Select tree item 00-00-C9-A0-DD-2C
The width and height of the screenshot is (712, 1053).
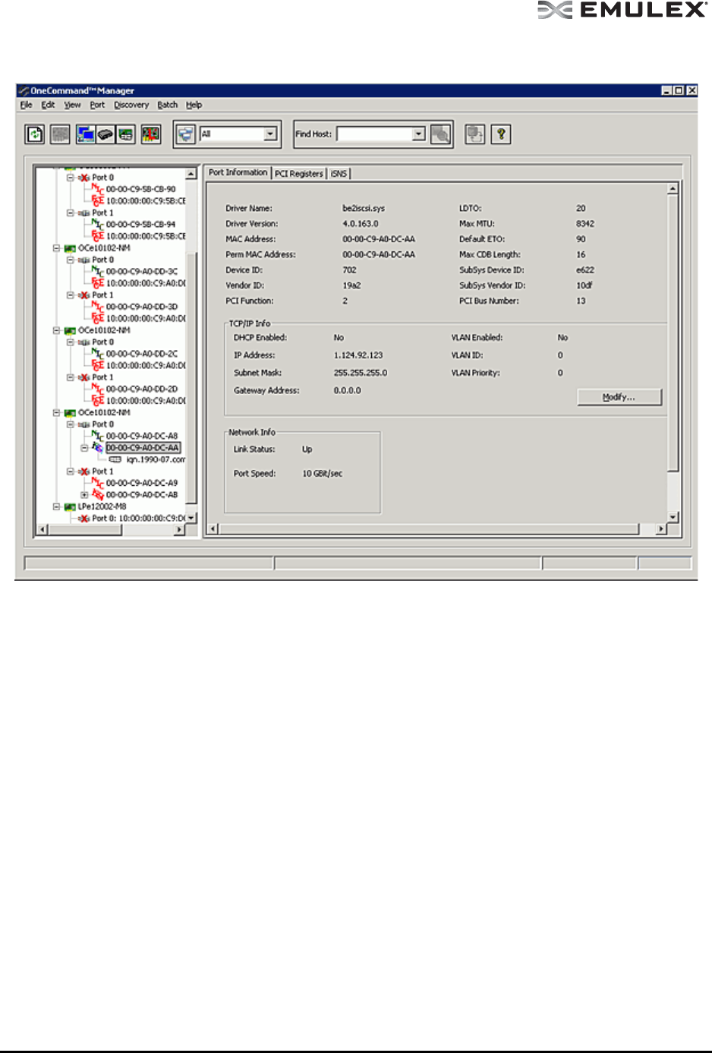(142, 354)
